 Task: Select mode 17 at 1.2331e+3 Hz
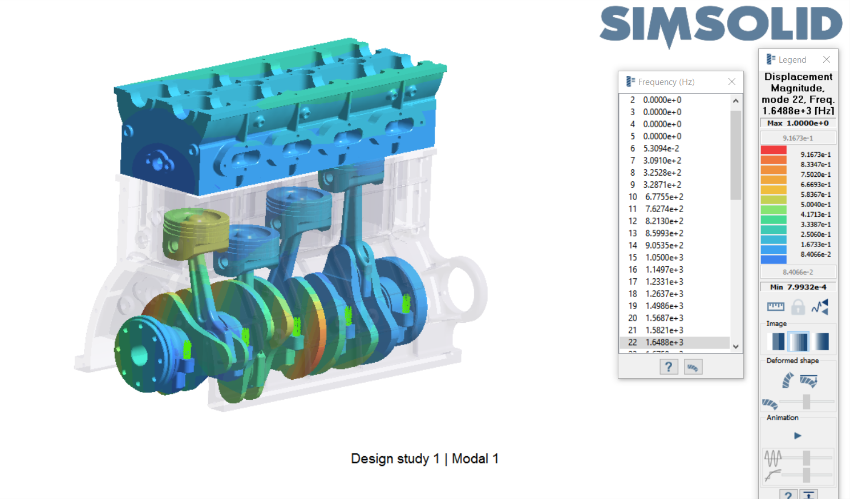point(674,282)
